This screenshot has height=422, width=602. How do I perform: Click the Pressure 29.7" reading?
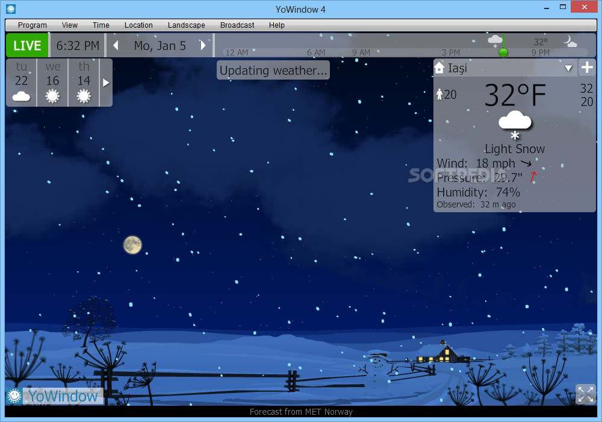coord(480,178)
